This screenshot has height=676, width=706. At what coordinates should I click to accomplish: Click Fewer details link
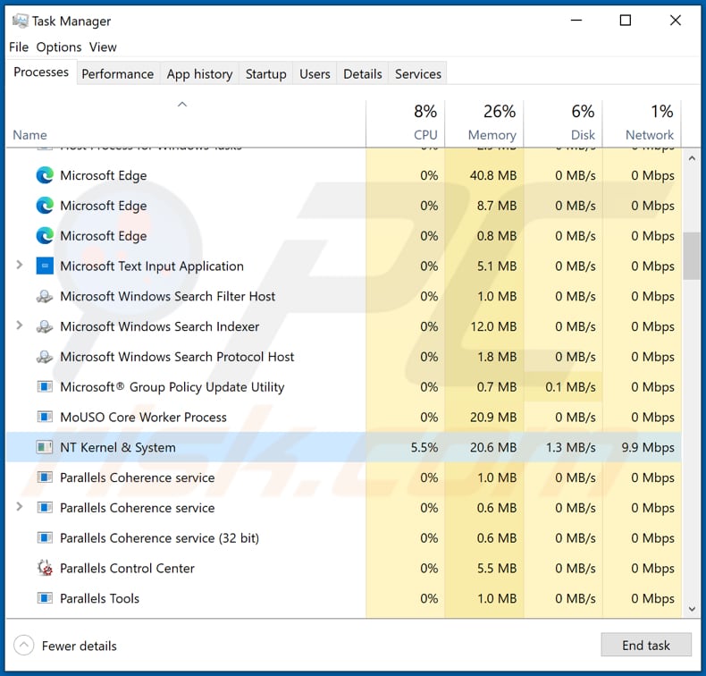[79, 646]
